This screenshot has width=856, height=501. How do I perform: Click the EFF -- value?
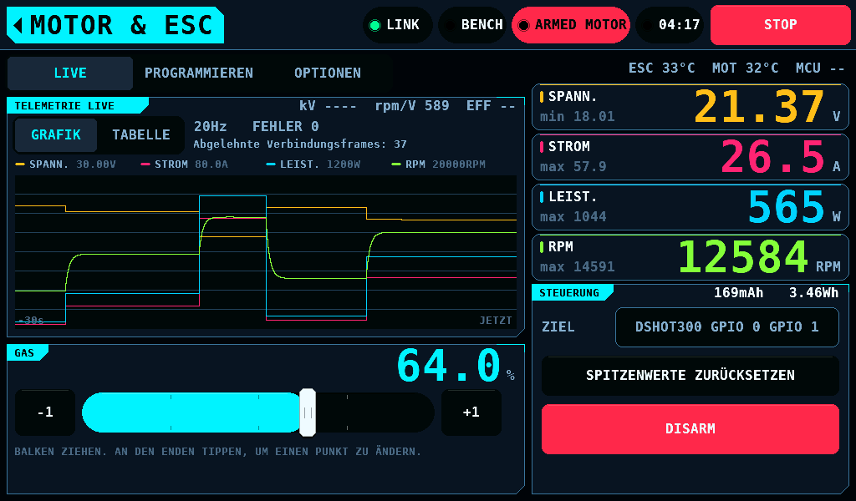pyautogui.click(x=491, y=106)
